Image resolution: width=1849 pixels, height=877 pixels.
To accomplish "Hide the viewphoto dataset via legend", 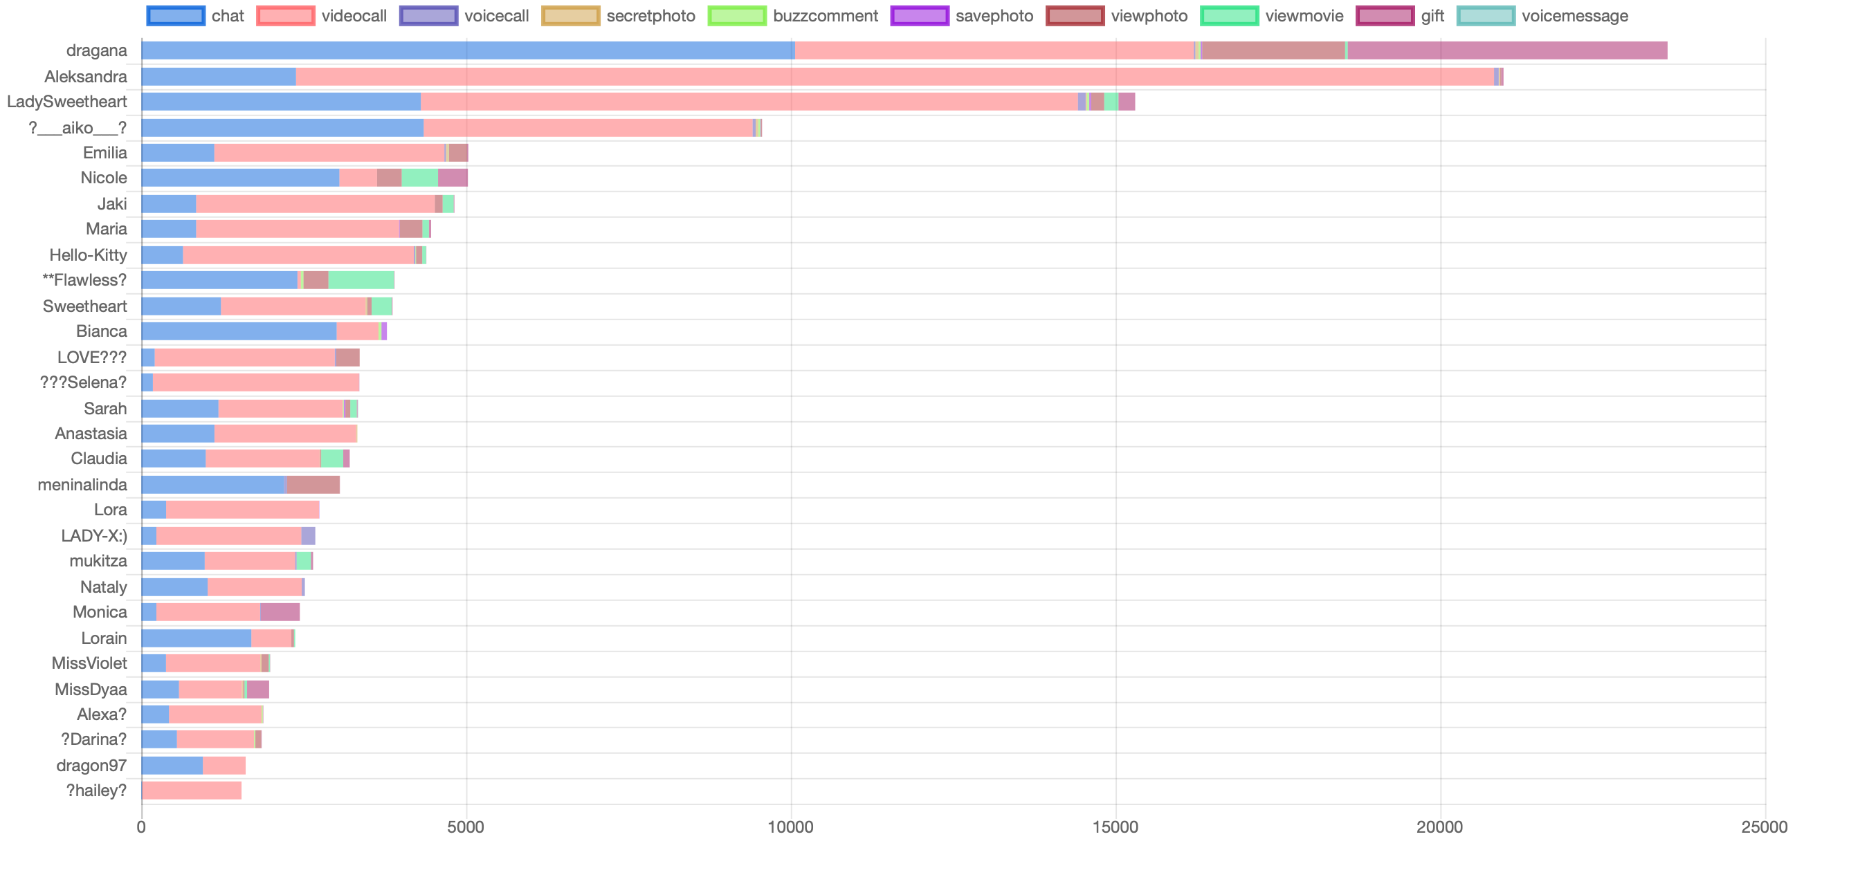I will coord(1075,16).
